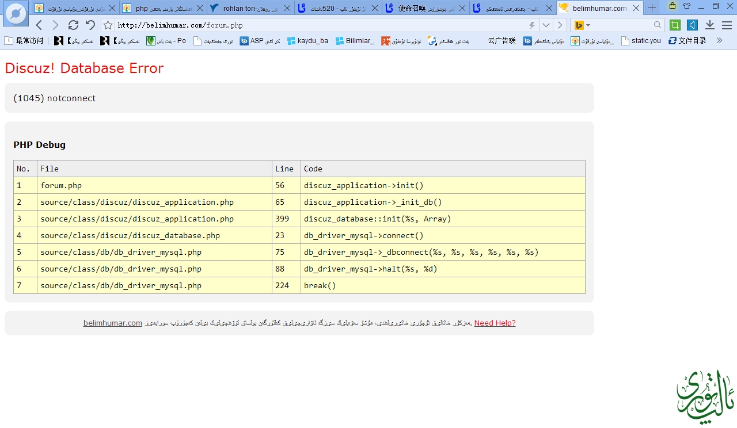Click the shopping bag icon
Screen dimensions: 737x428
pos(673,6)
